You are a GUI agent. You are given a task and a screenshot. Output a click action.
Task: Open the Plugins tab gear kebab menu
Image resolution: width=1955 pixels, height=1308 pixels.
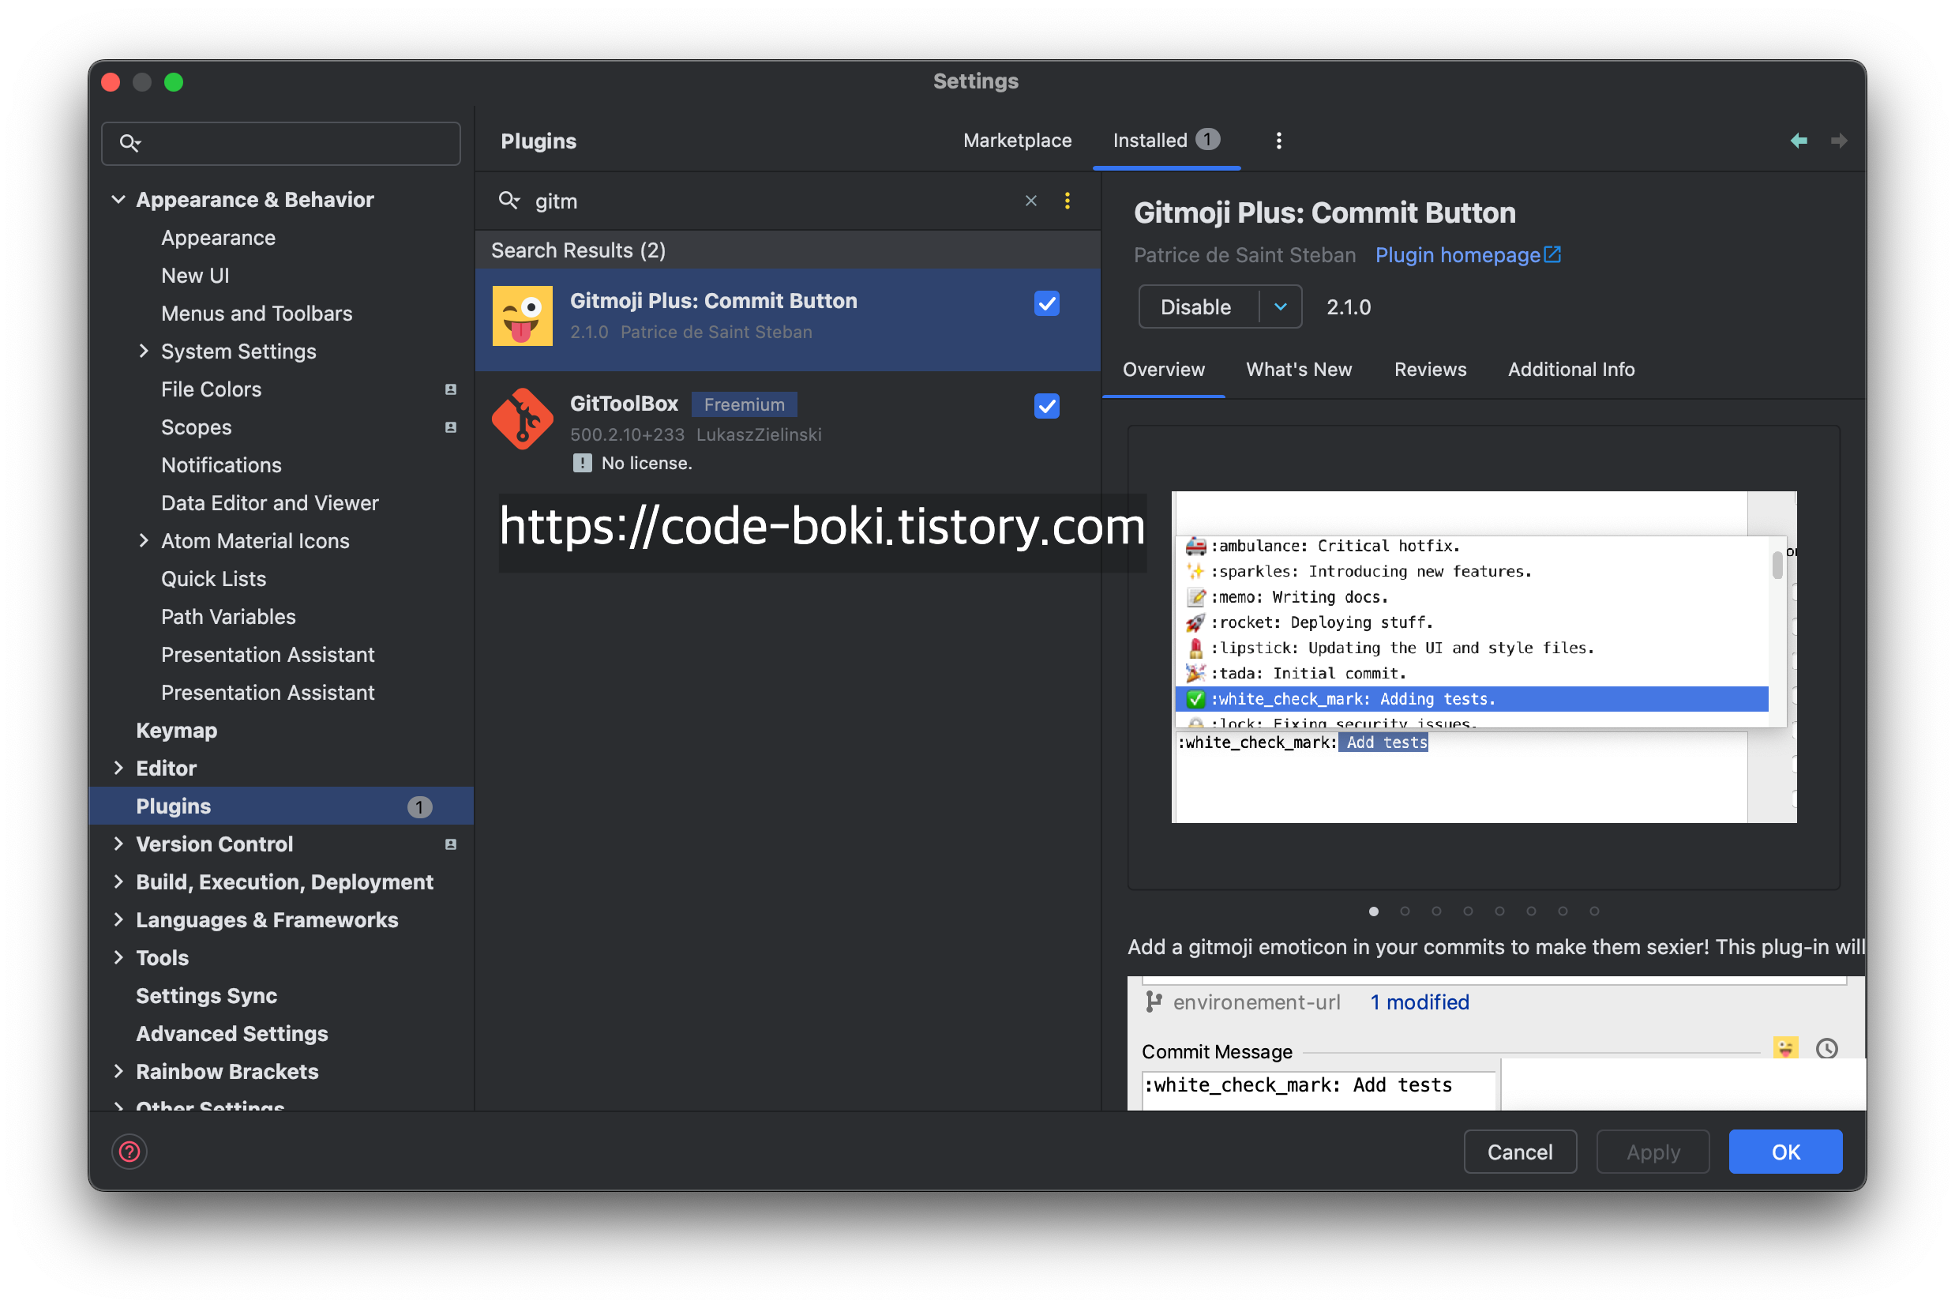pos(1278,141)
